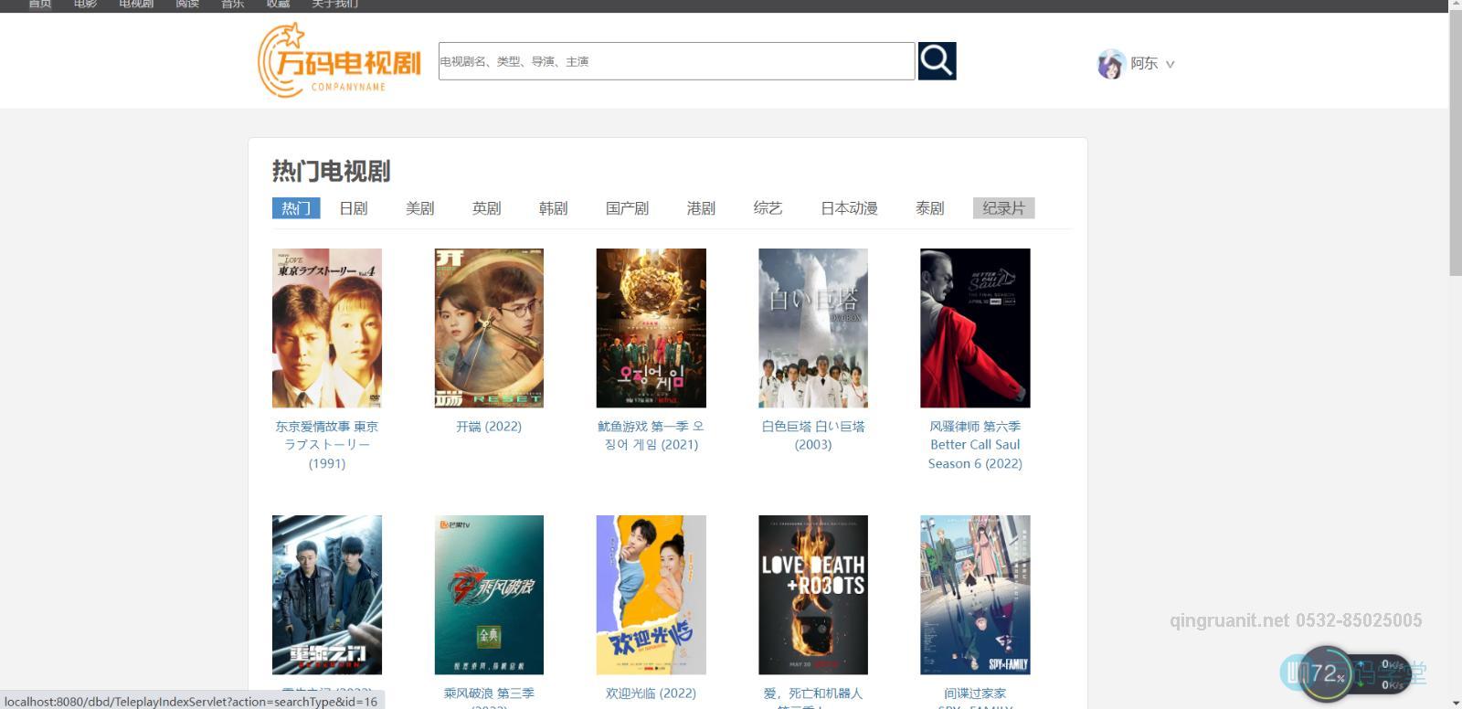This screenshot has width=1462, height=709.
Task: Select the 国产剧 tab
Action: coord(628,208)
